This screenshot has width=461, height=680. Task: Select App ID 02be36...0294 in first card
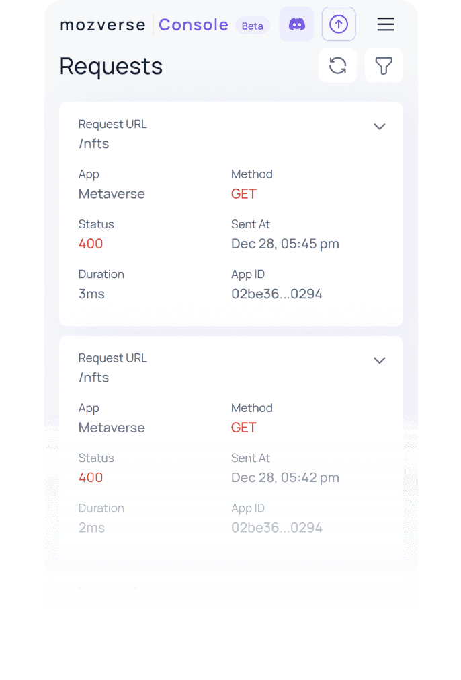coord(277,294)
